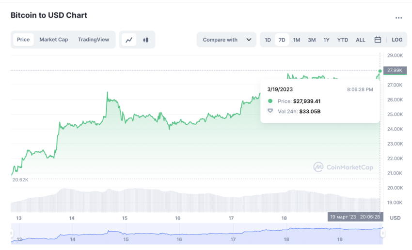
Task: Switch to candlestick chart icon
Action: (145, 40)
